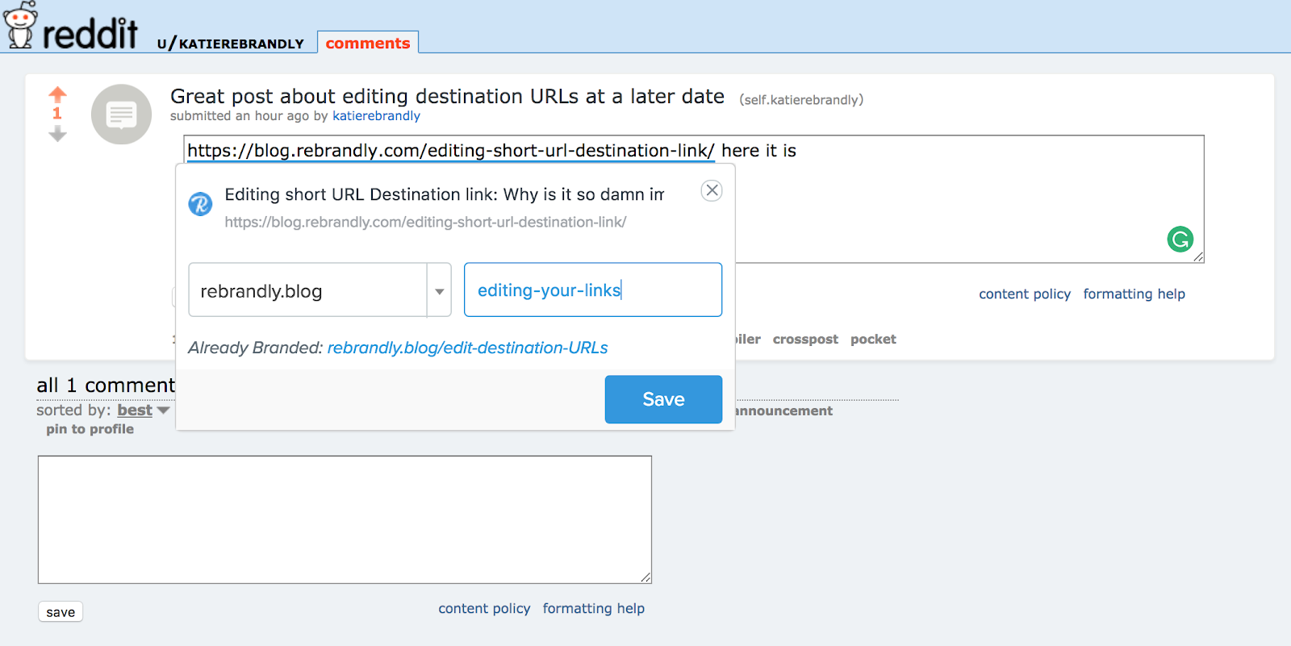Click the editing-your-links slashtag field
Screen dimensions: 1291x646
click(x=593, y=290)
